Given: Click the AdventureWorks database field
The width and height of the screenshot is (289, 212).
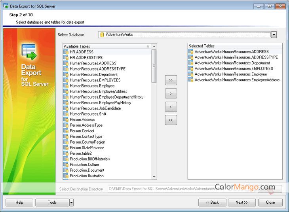Looking at the screenshot, I should 188,34.
